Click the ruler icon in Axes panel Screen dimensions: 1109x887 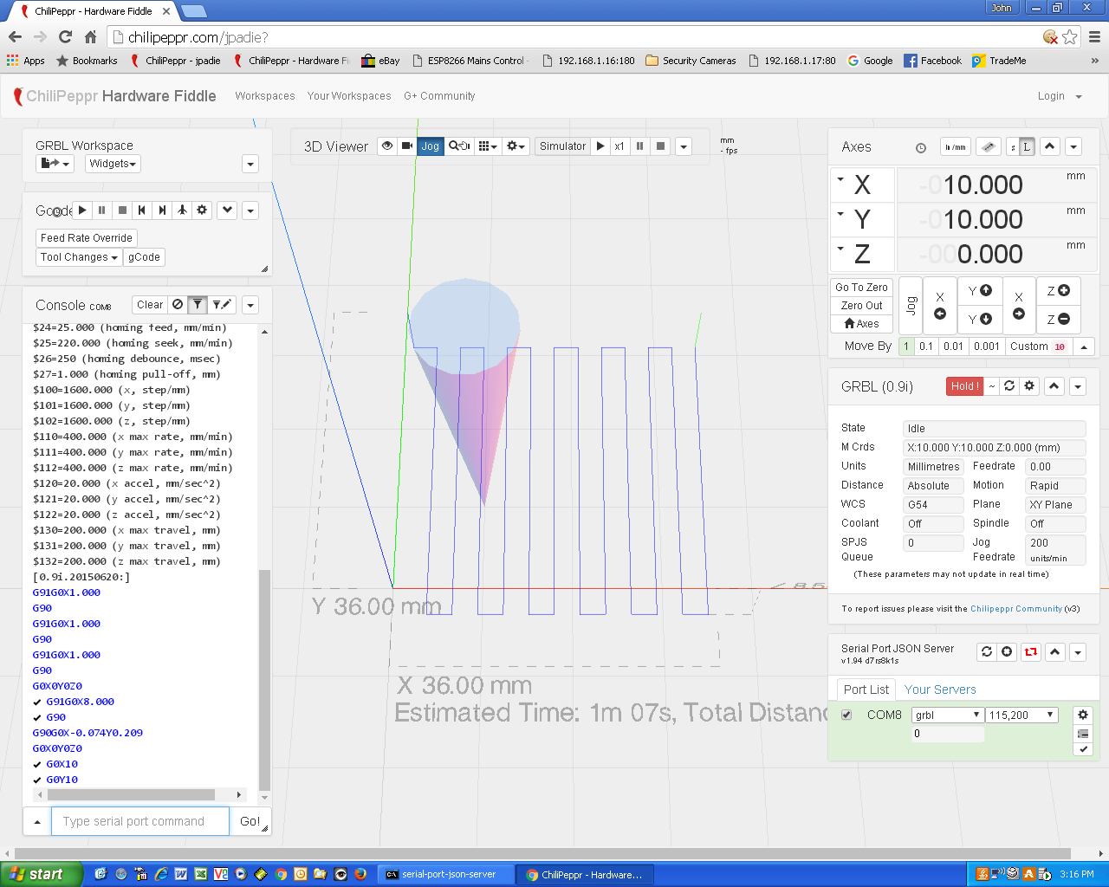989,146
